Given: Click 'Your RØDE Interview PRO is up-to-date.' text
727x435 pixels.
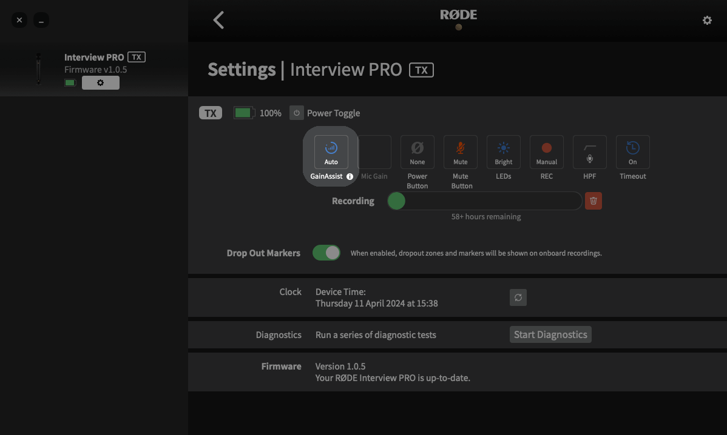Looking at the screenshot, I should 393,378.
